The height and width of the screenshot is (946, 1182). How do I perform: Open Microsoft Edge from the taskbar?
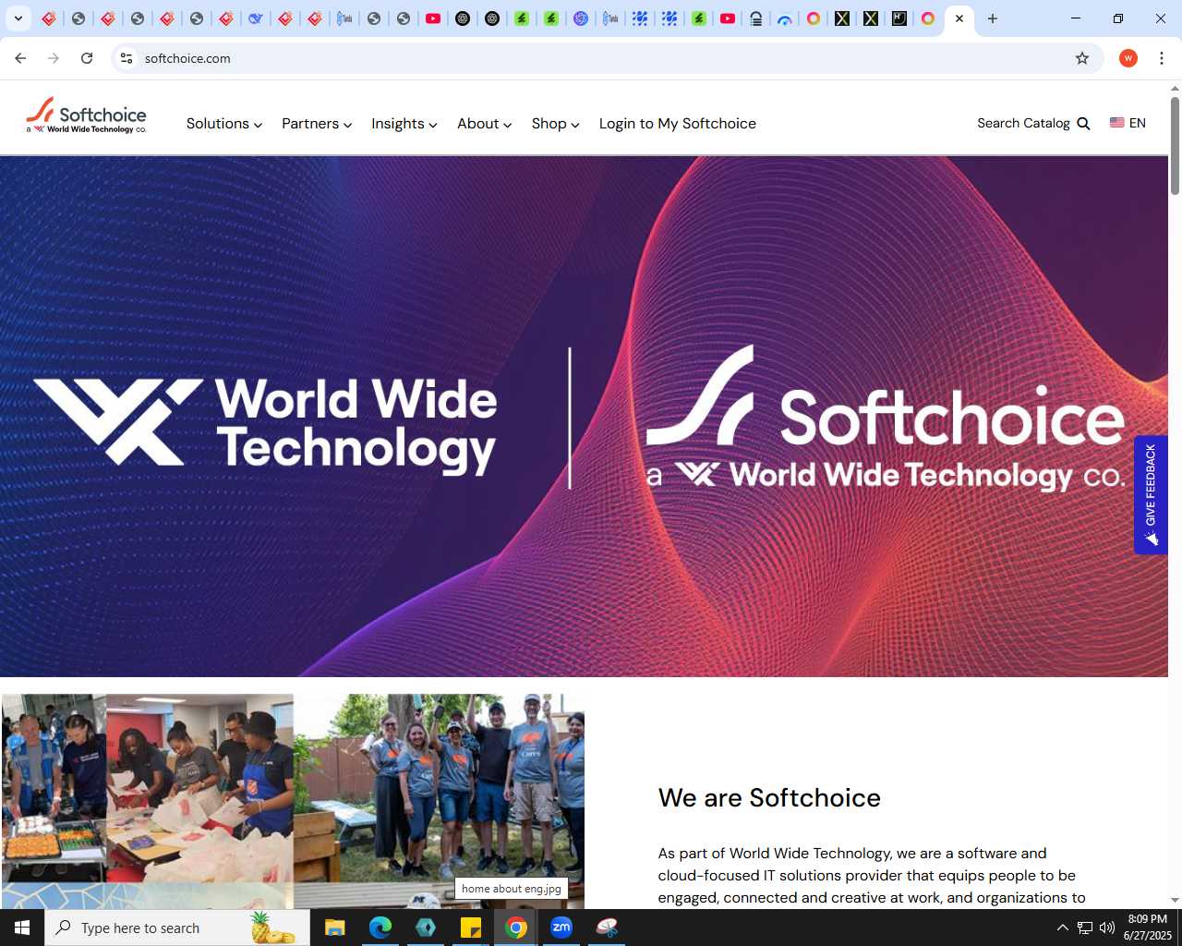[380, 928]
